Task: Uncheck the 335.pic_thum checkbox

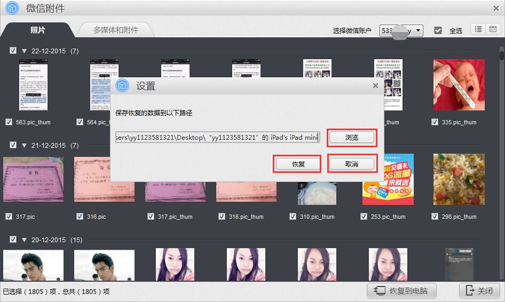Action: (435, 122)
